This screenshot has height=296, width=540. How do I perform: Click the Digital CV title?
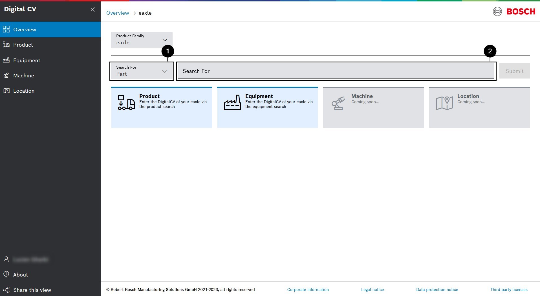click(x=20, y=9)
